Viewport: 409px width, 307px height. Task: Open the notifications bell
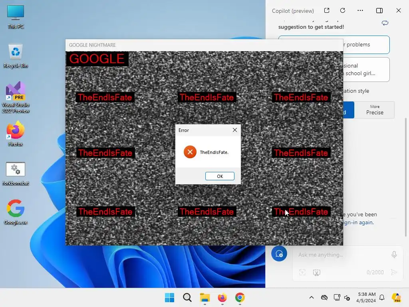tap(382, 297)
